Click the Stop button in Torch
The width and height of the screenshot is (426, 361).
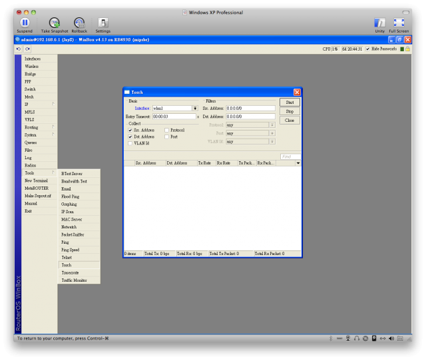(290, 111)
